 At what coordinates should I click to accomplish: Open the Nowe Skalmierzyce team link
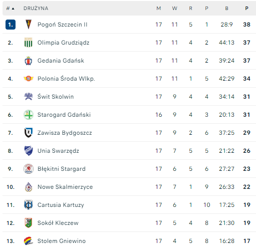(x=65, y=187)
